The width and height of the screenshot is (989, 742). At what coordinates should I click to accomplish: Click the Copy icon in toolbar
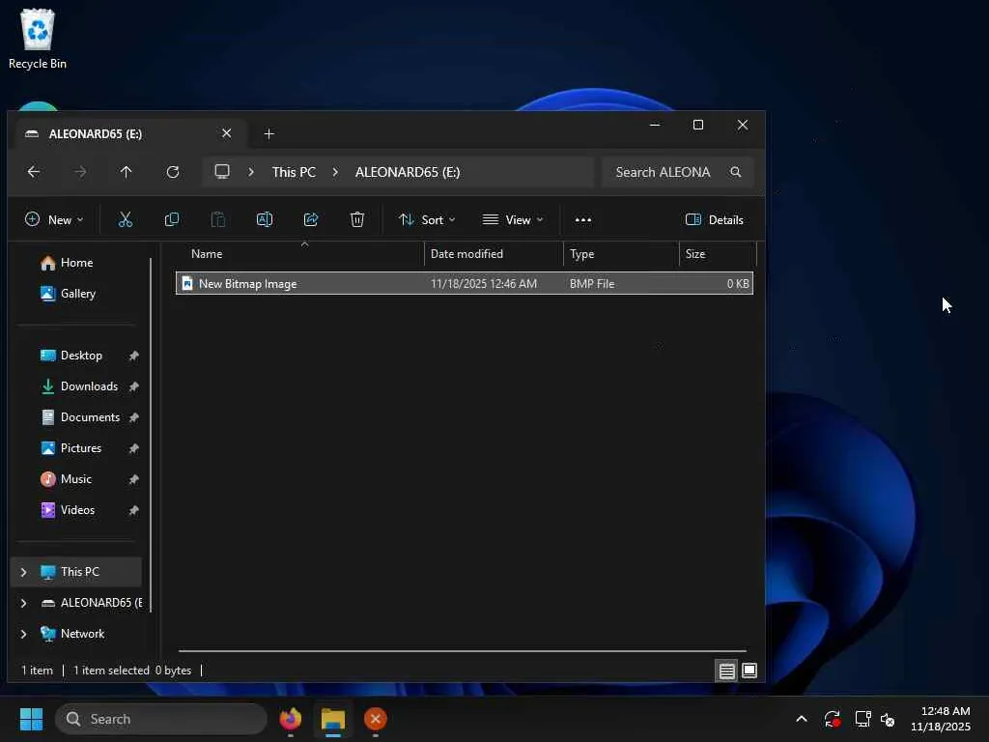(x=172, y=219)
